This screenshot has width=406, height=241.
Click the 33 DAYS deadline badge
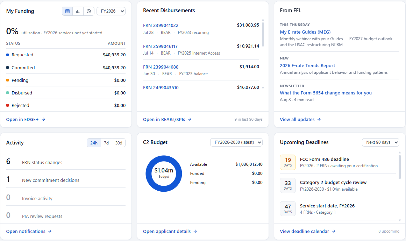(x=288, y=185)
